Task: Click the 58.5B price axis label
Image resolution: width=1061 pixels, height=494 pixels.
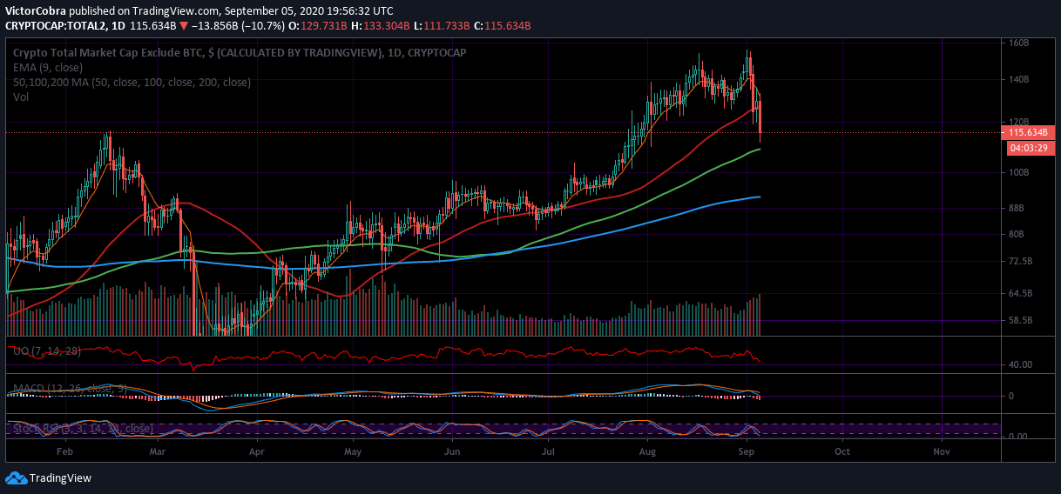Action: [1021, 321]
